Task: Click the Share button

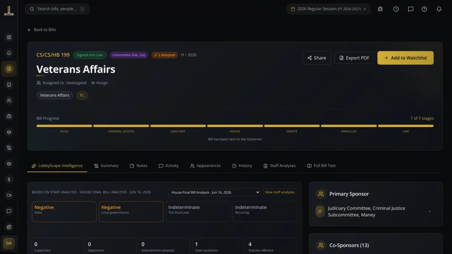Action: pos(317,58)
